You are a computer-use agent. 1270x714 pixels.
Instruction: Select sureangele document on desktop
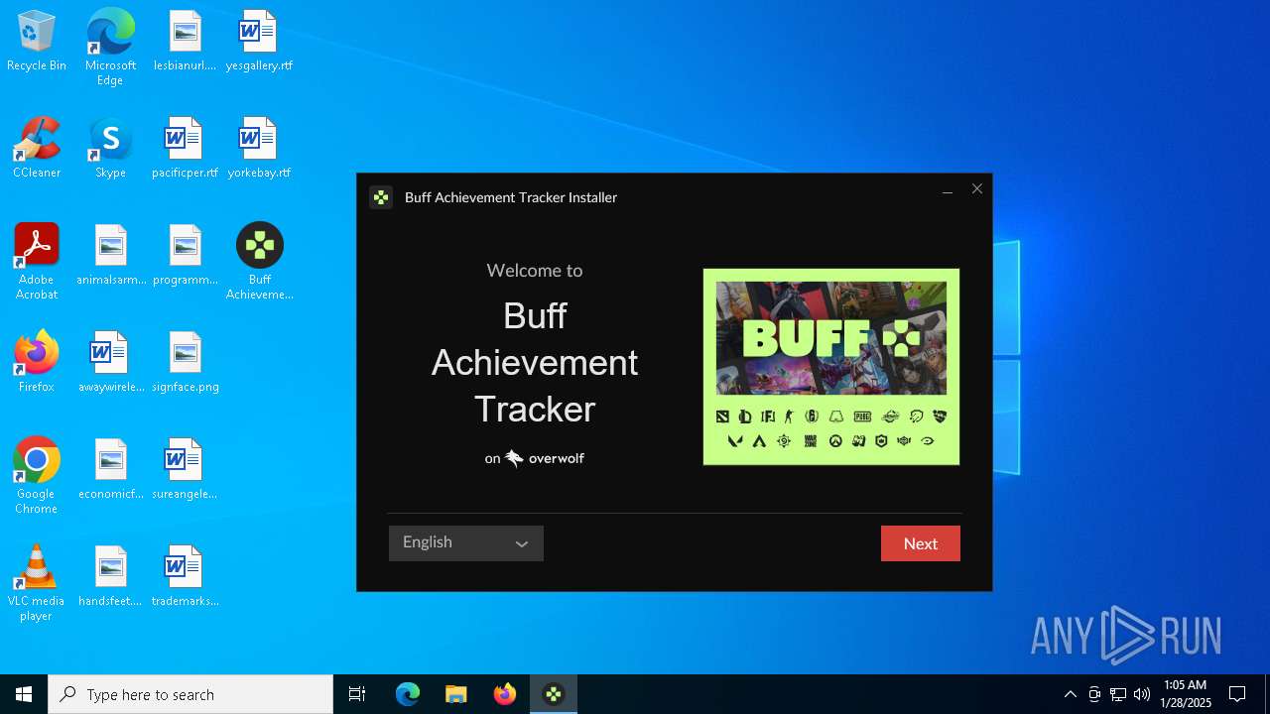[185, 470]
